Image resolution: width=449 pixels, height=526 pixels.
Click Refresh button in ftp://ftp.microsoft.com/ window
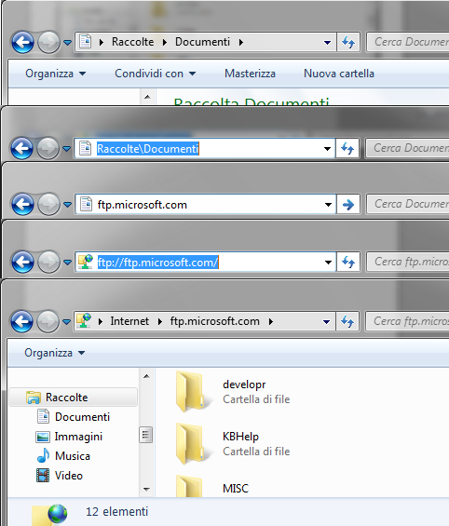348,262
